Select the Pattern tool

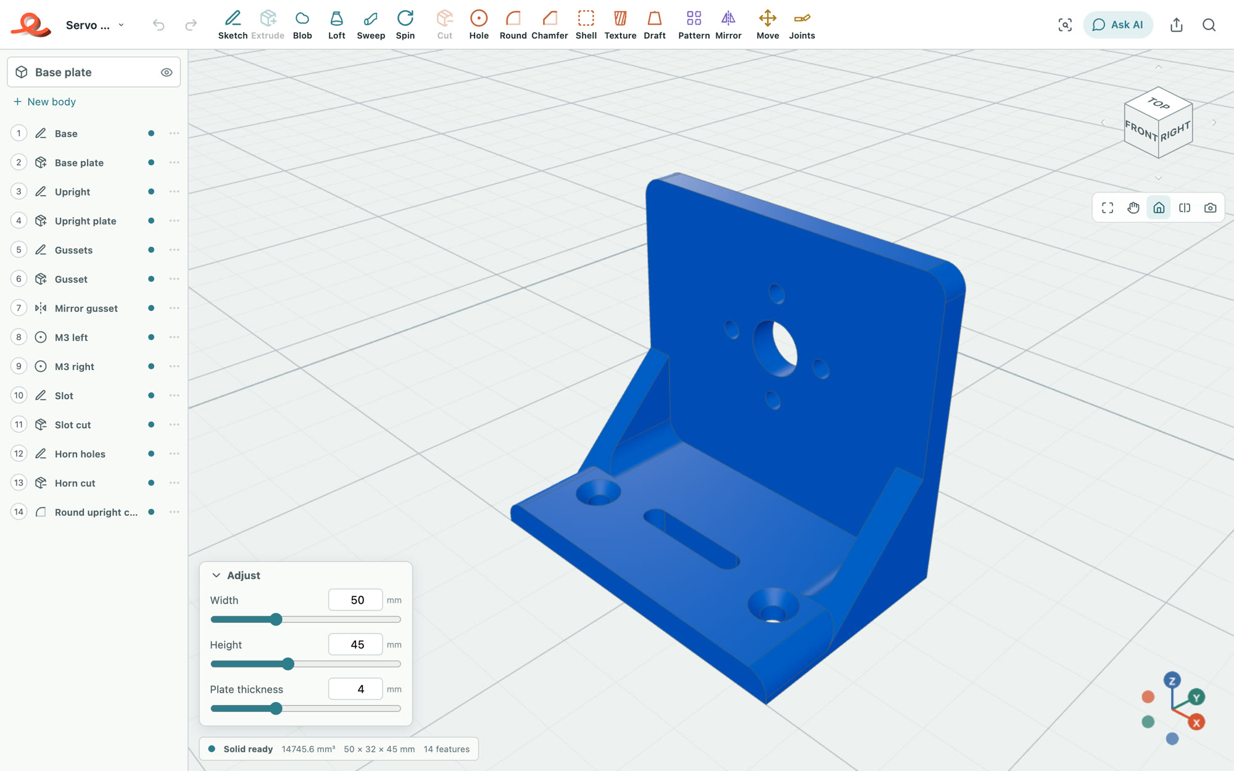pyautogui.click(x=694, y=25)
